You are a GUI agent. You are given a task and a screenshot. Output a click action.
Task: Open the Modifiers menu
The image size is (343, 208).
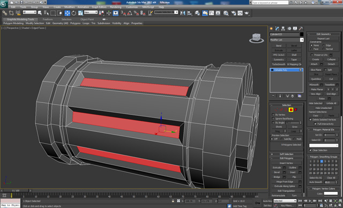tap(69, 7)
